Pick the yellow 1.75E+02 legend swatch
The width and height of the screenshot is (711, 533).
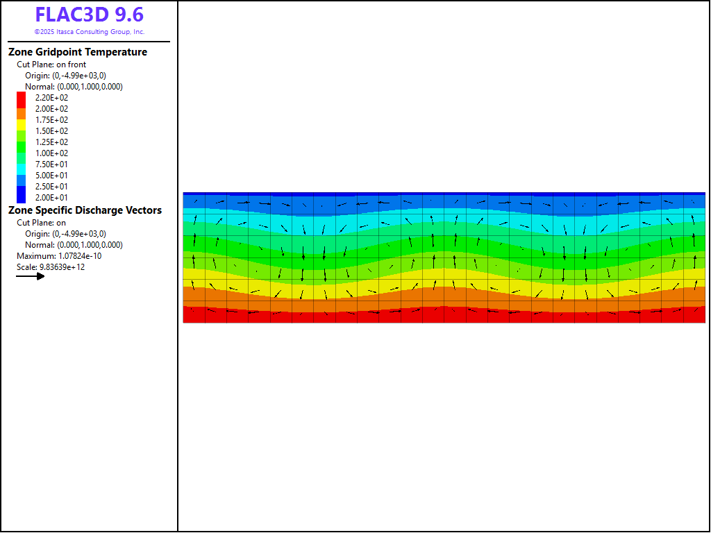tap(21, 121)
